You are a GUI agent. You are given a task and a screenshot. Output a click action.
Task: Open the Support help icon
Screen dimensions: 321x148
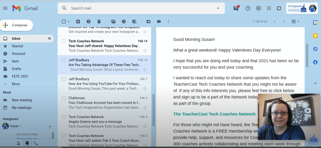pos(248,8)
